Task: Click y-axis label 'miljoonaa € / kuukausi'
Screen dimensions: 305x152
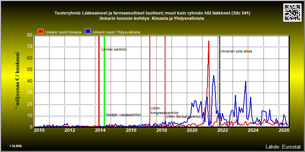Action: point(17,81)
